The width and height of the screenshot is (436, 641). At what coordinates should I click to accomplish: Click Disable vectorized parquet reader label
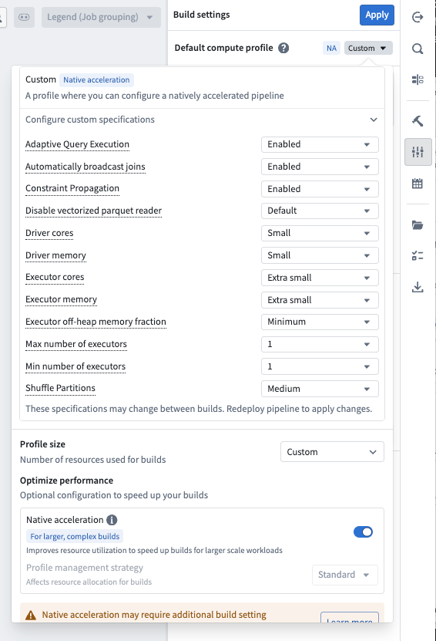pos(93,211)
